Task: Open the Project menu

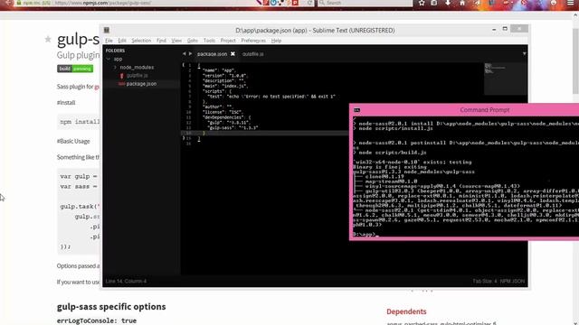Action: pos(228,41)
